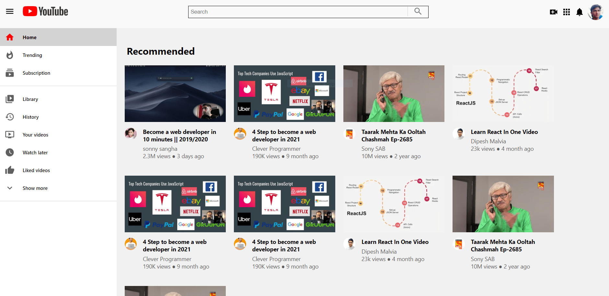
Task: Play first-row Taarak Mehta thumbnail
Action: point(394,93)
